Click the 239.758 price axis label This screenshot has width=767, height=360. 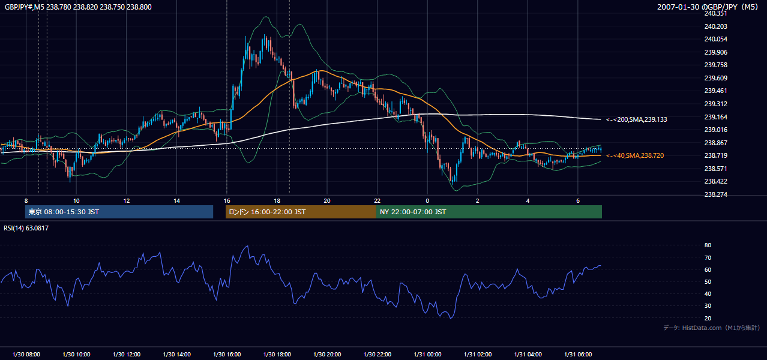tap(717, 65)
